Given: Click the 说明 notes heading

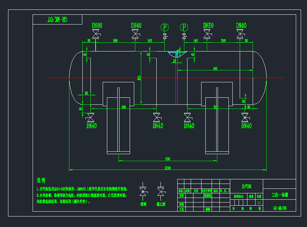Looking at the screenshot, I should tap(41, 180).
